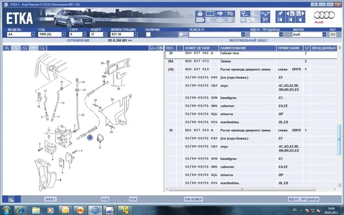Screen dimensions: 344x215
Task: Open Internet Explorer from taskbar
Action: (20, 210)
